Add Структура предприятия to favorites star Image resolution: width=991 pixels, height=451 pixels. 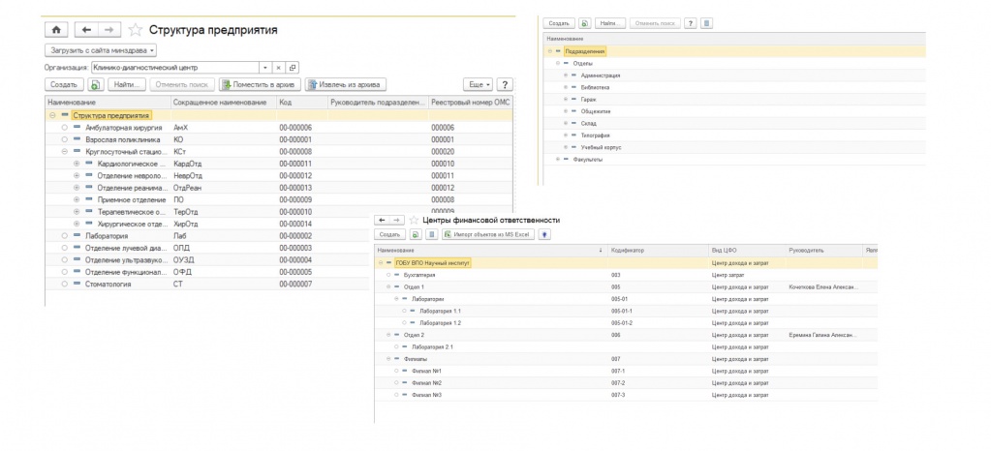135,30
